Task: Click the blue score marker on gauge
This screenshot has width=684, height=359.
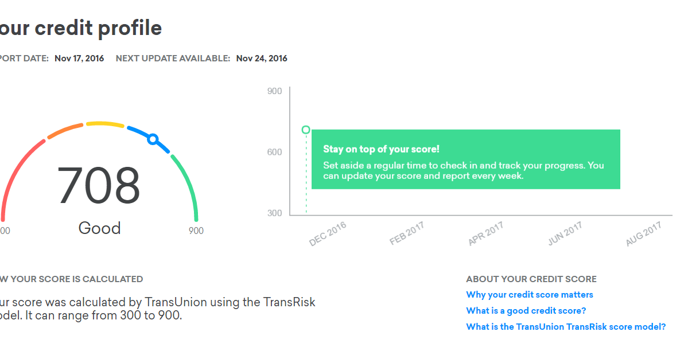Action: coord(153,139)
